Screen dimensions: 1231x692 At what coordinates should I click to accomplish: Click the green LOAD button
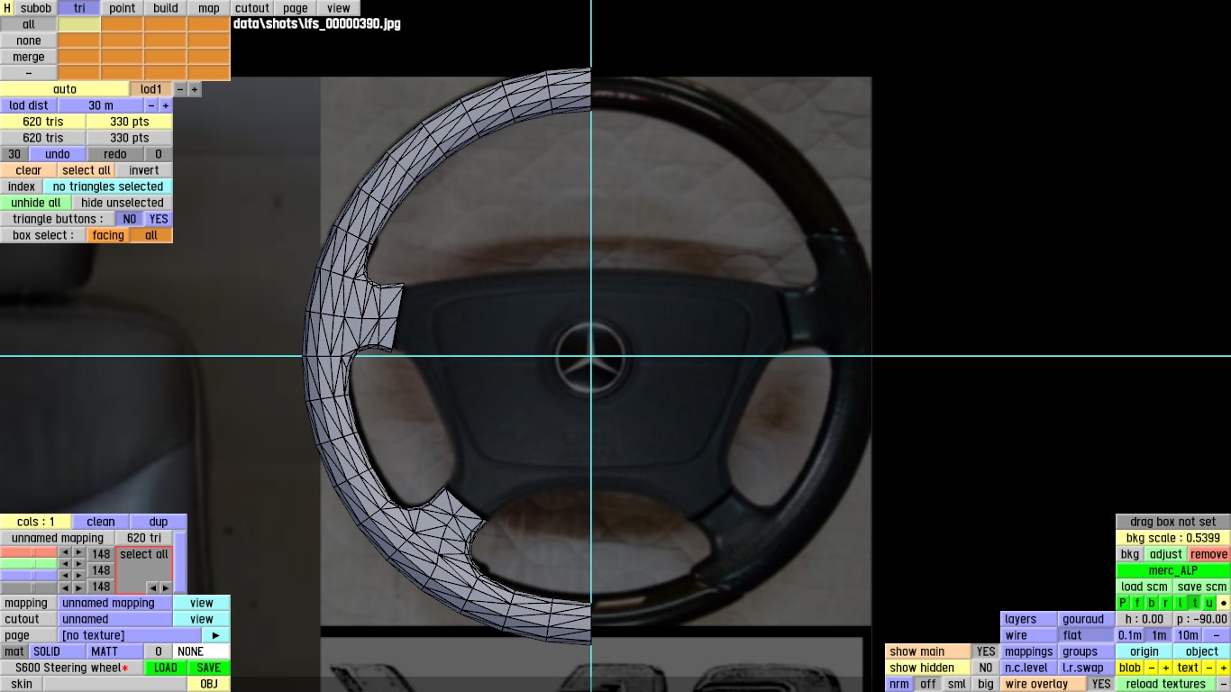(166, 668)
